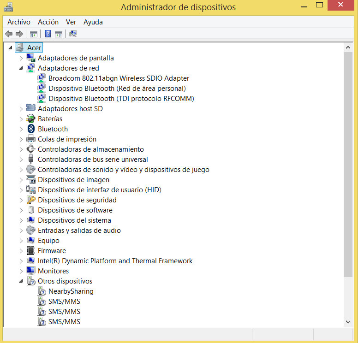Open the Ayuda menu
The width and height of the screenshot is (358, 343).
pos(93,22)
